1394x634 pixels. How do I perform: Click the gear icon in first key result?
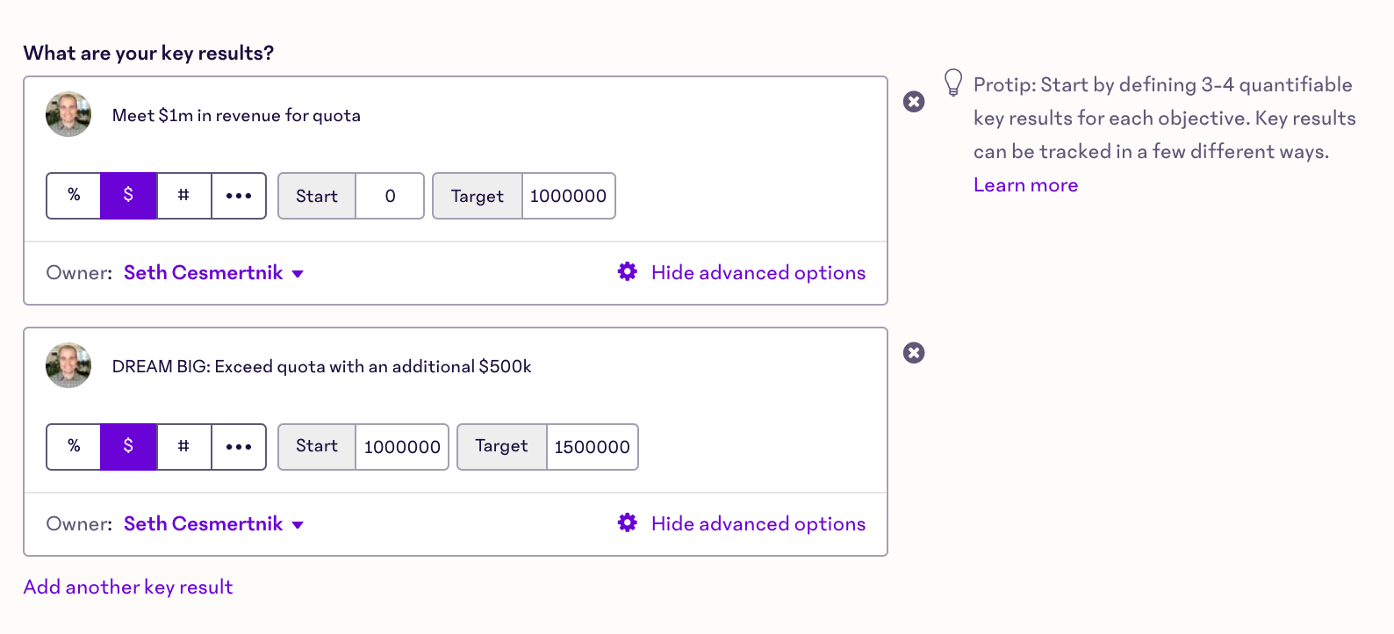[628, 272]
